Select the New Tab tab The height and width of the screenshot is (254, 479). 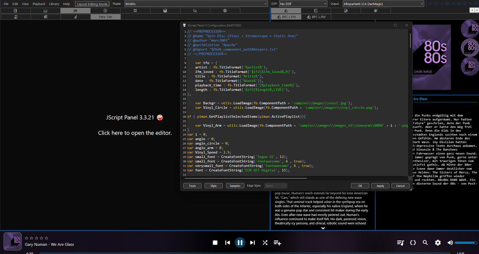[105, 17]
